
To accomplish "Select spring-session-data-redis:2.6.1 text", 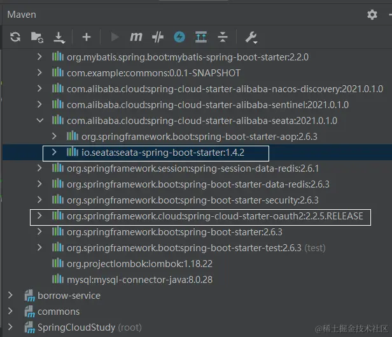I will point(193,168).
